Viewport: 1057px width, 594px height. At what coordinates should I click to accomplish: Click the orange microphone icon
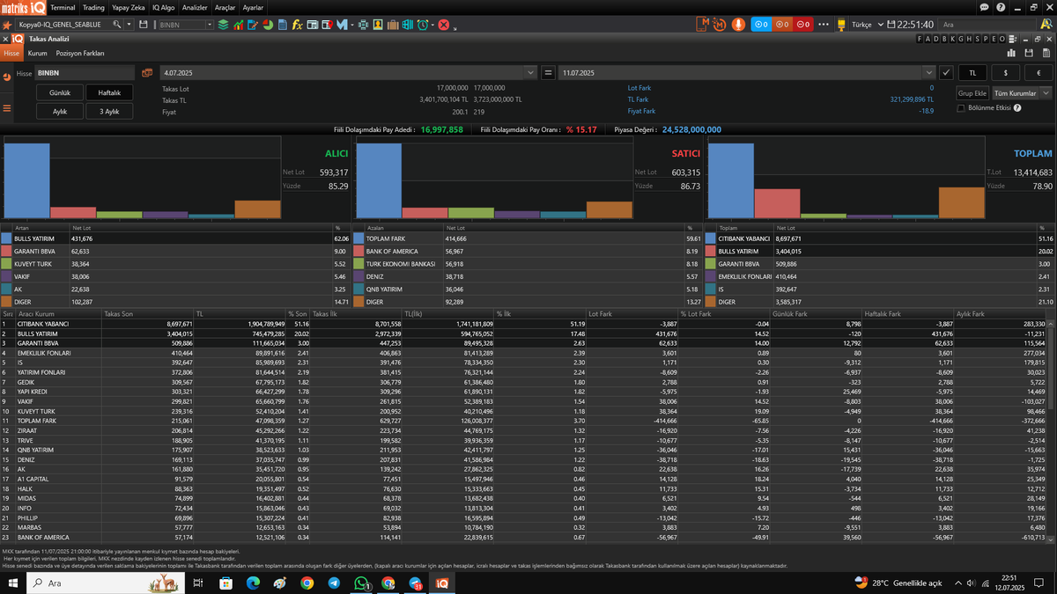click(738, 25)
